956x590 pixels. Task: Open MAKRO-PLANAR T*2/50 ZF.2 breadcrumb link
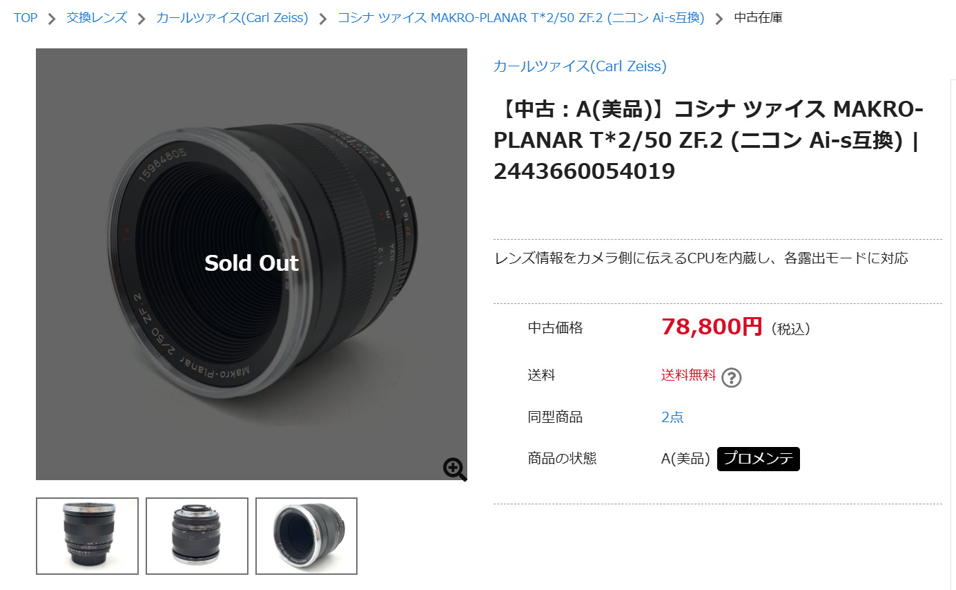(x=521, y=18)
